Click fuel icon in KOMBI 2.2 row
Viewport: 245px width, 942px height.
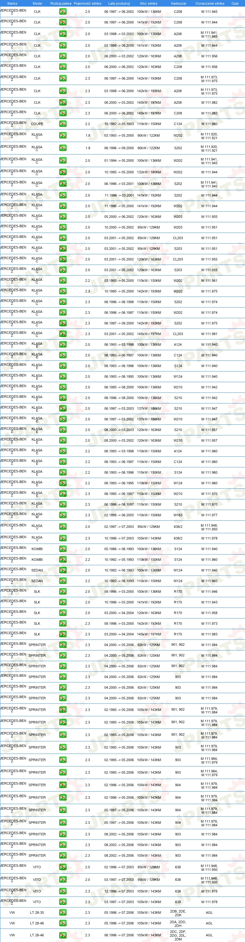[x=63, y=559]
